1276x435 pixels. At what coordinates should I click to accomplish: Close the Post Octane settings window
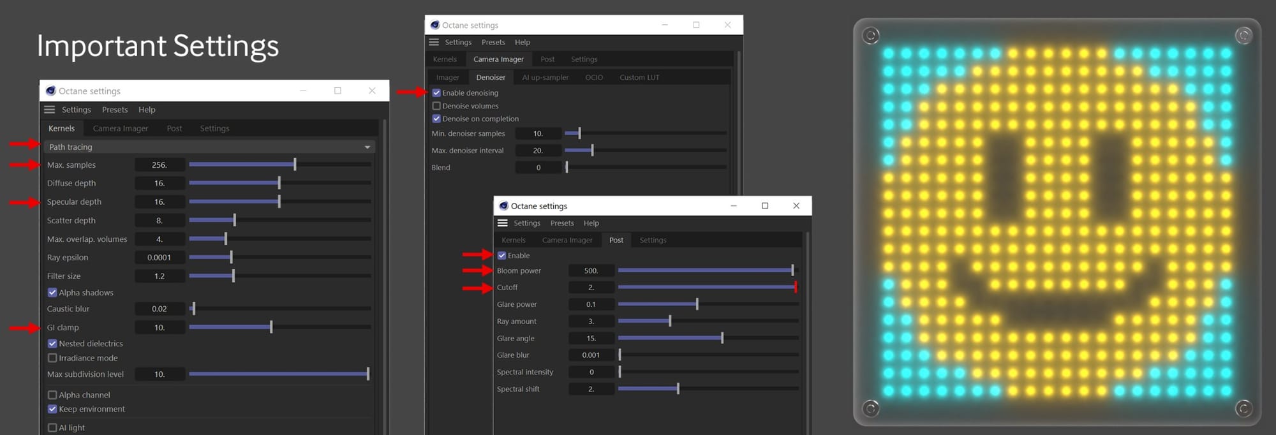tap(796, 205)
